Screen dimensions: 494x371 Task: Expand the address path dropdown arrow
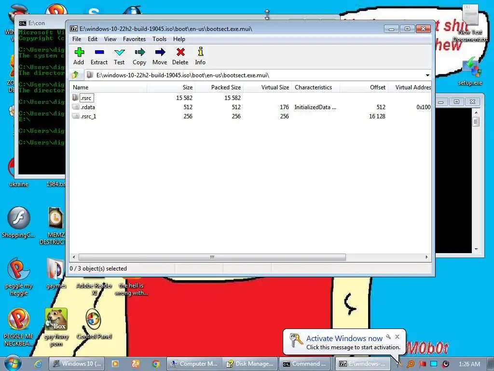click(427, 75)
